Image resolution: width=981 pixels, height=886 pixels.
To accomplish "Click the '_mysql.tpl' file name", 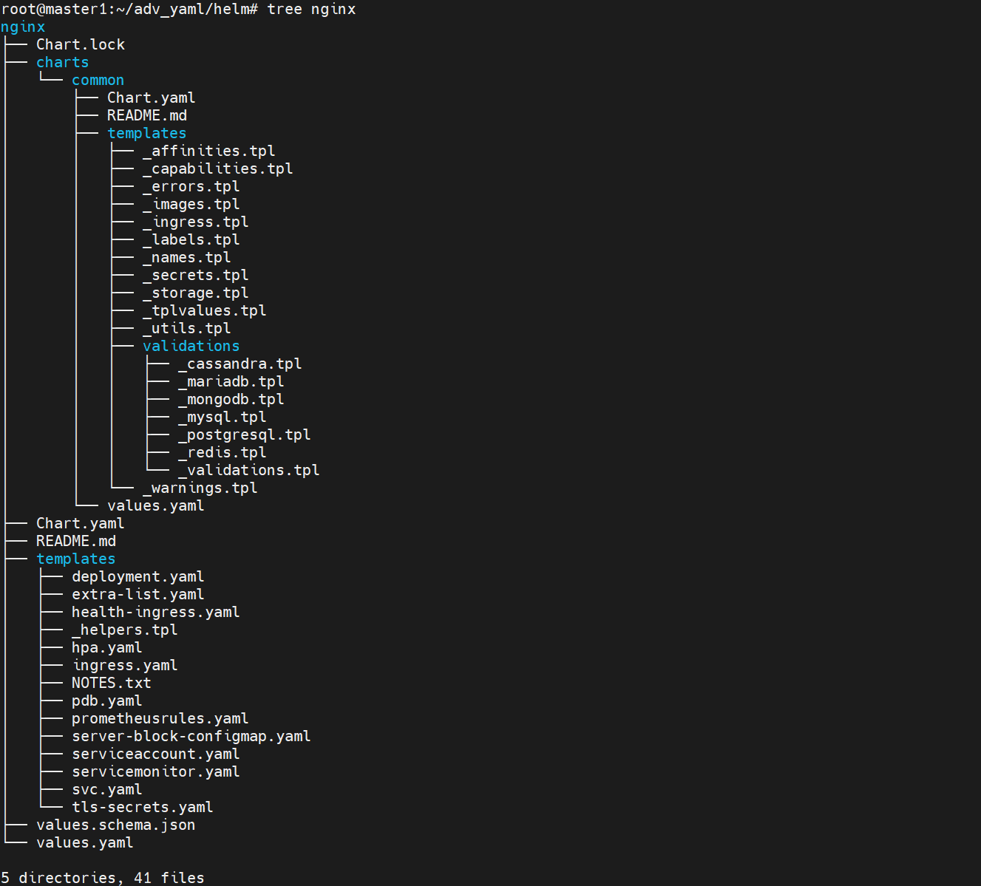I will (222, 417).
